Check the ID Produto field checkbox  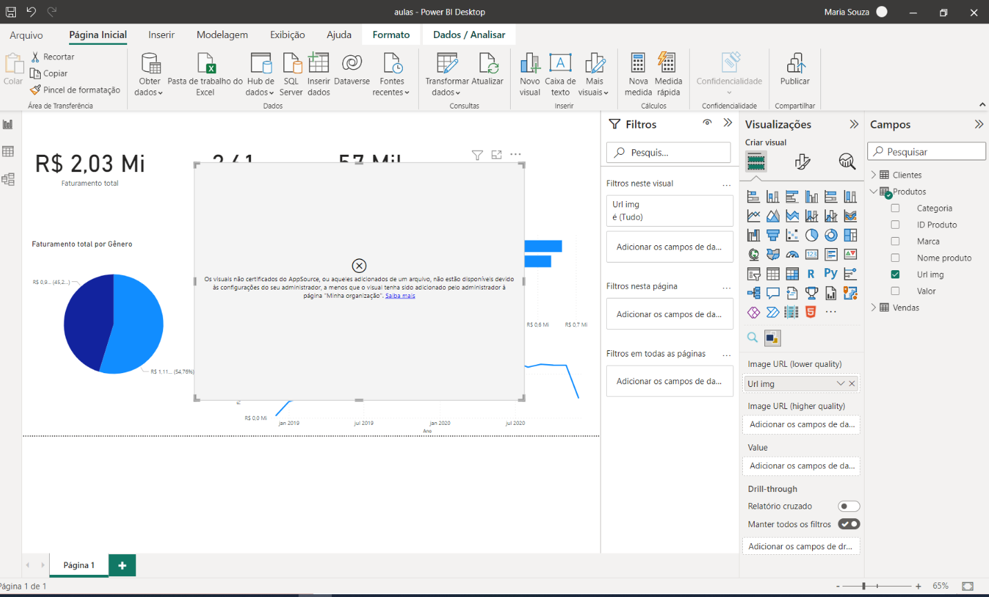point(895,225)
